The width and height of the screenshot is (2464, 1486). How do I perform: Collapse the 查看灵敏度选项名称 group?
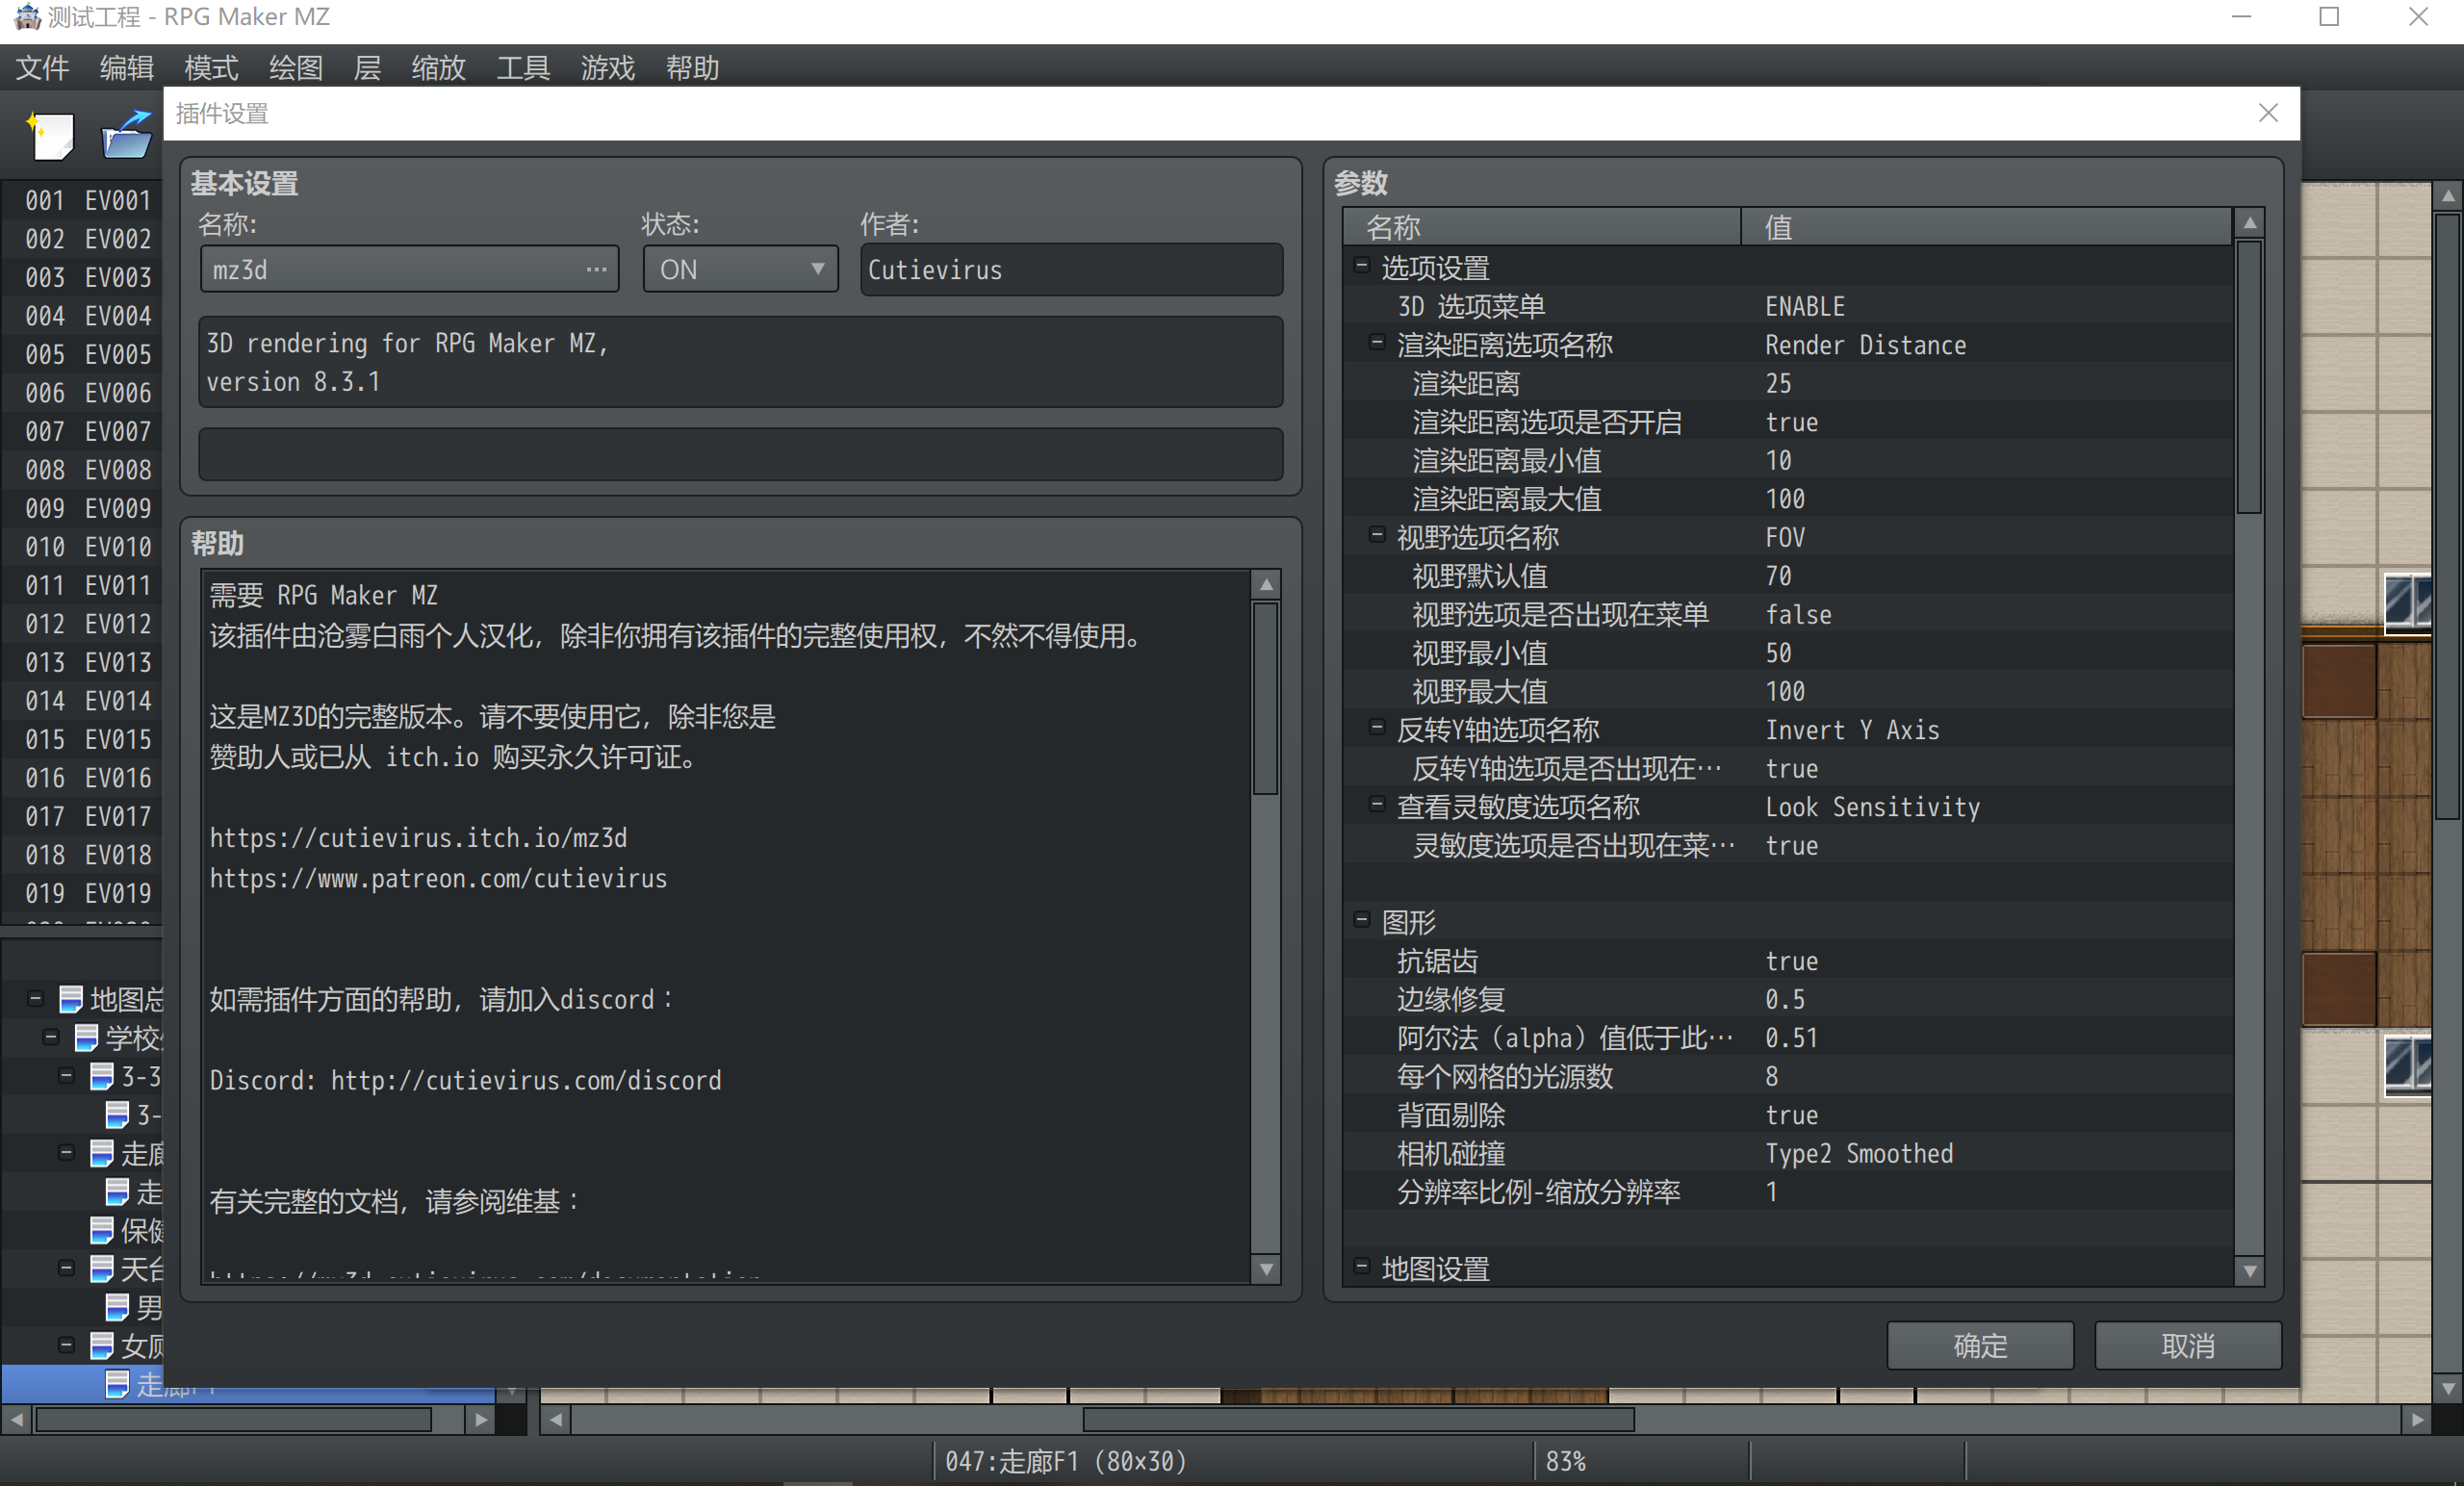[1376, 805]
